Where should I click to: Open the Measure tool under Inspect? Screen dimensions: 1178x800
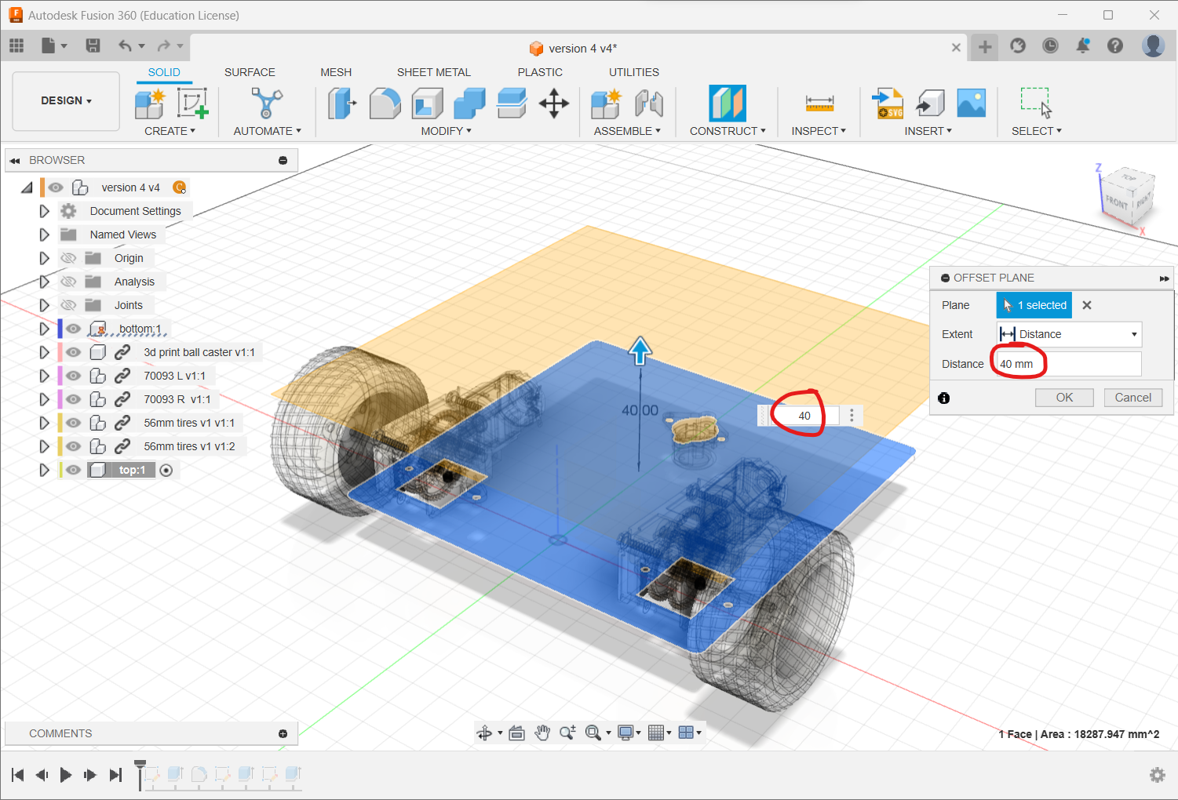click(x=819, y=104)
